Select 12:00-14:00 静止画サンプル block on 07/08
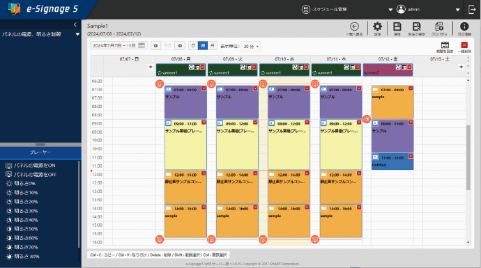 pos(185,187)
